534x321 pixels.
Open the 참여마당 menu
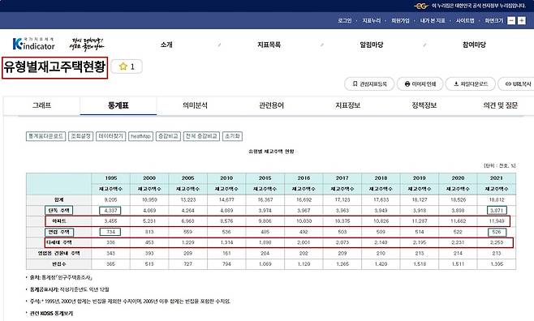[x=474, y=45]
